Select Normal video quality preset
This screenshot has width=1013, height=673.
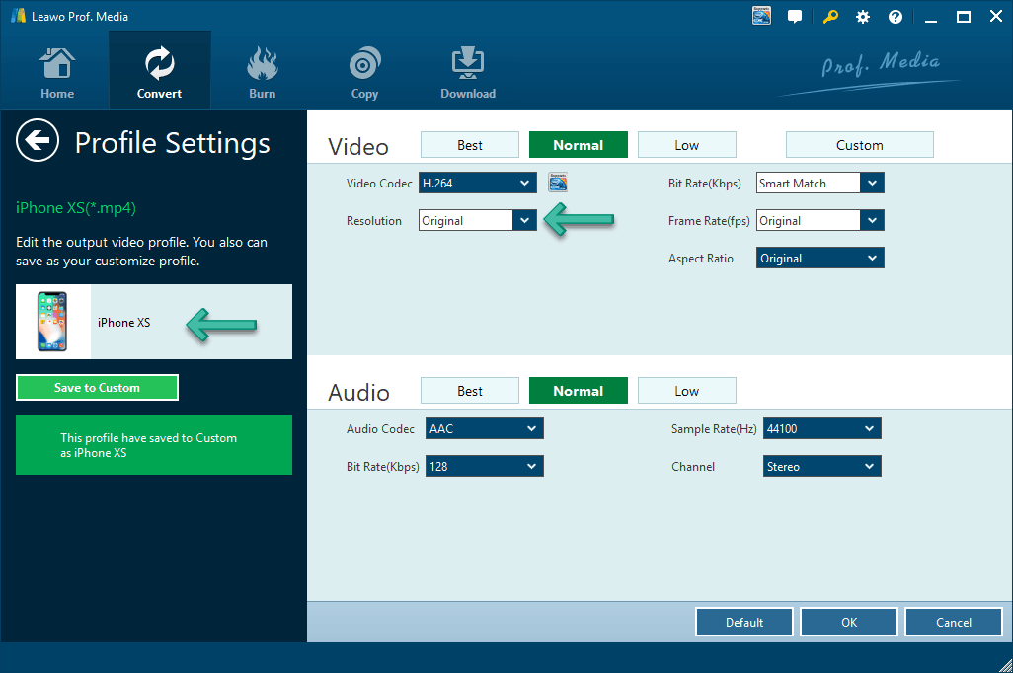tap(579, 145)
